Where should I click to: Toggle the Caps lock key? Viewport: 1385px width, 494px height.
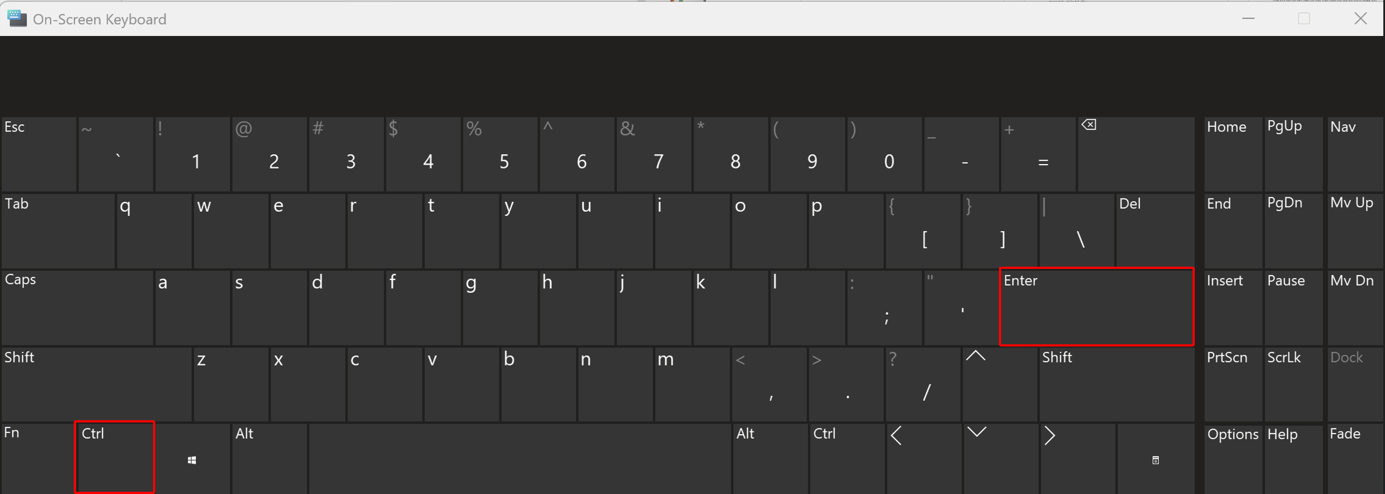coord(77,307)
